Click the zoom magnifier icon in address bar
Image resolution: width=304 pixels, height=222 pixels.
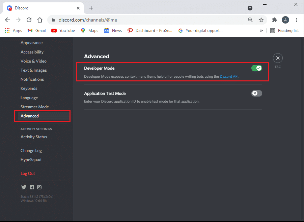pos(250,20)
